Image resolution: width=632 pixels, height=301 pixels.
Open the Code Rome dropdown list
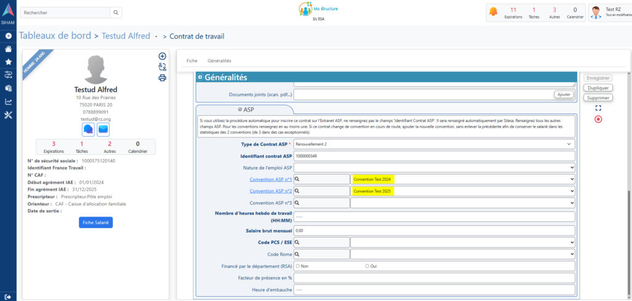(462, 254)
